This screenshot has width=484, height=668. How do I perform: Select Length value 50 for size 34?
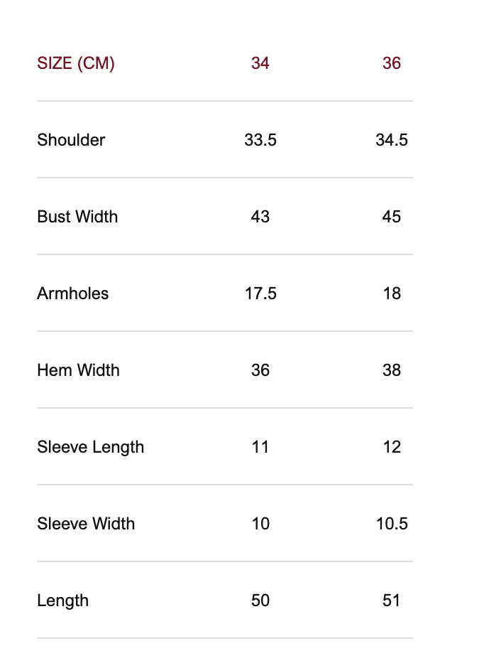point(260,600)
